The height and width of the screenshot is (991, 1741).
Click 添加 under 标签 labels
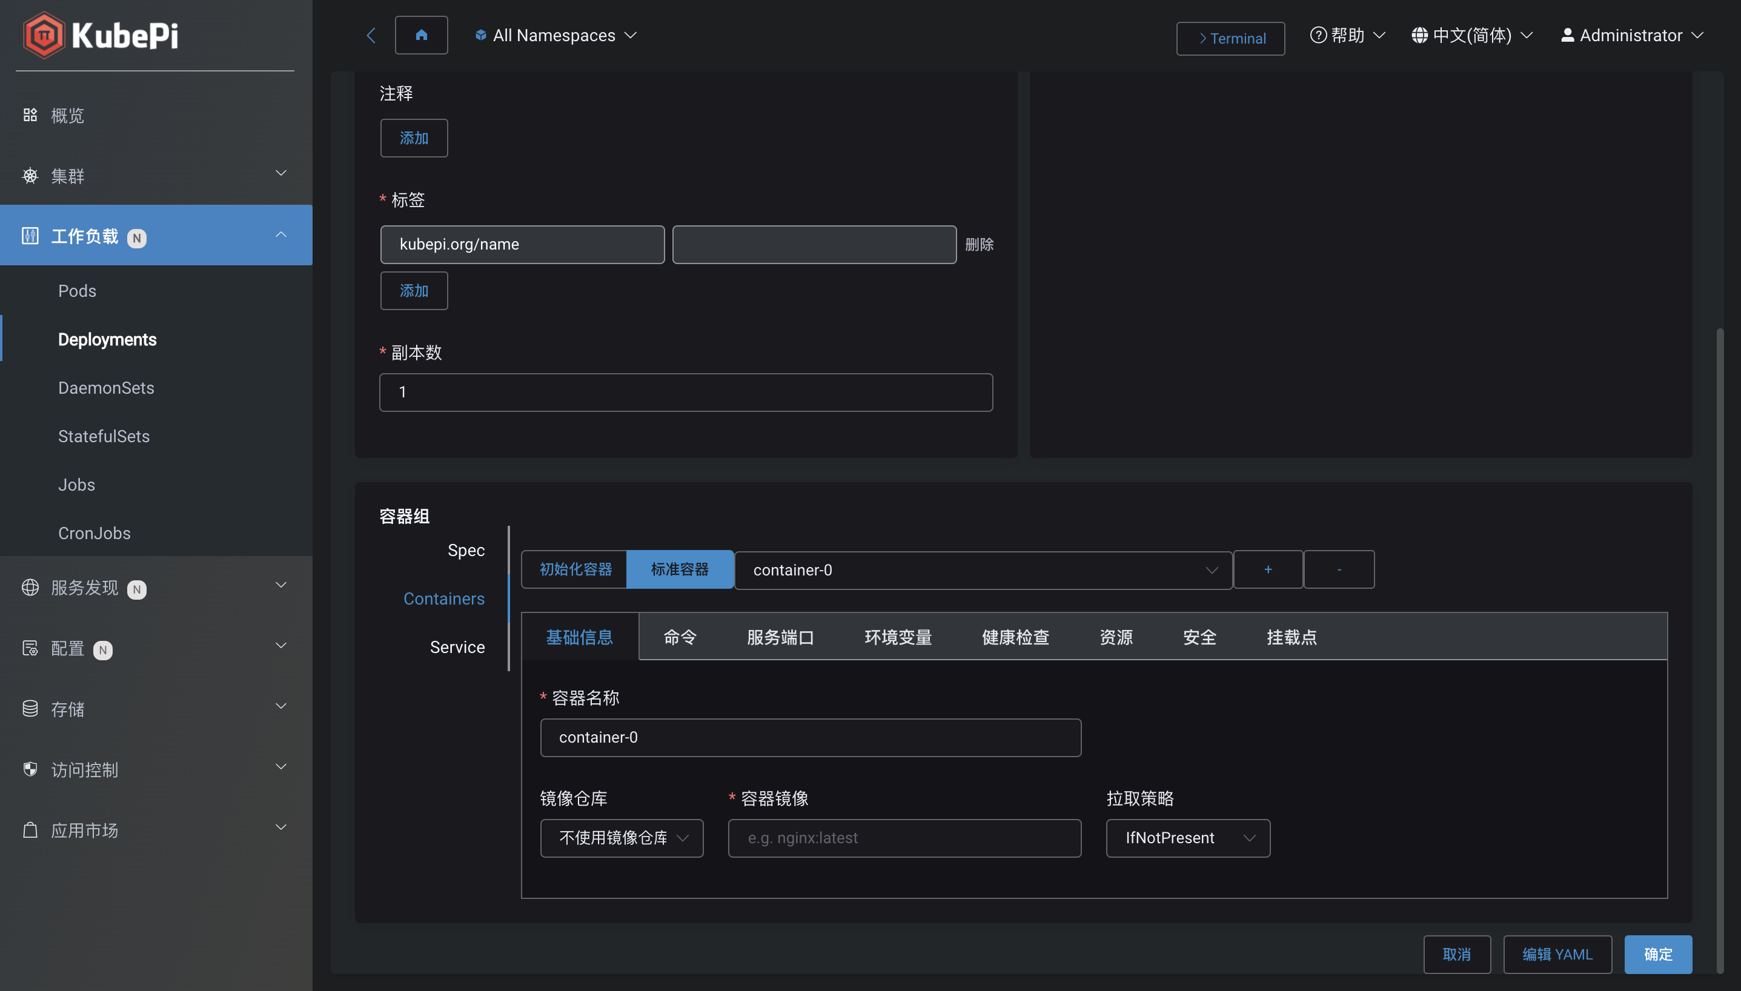pos(414,291)
